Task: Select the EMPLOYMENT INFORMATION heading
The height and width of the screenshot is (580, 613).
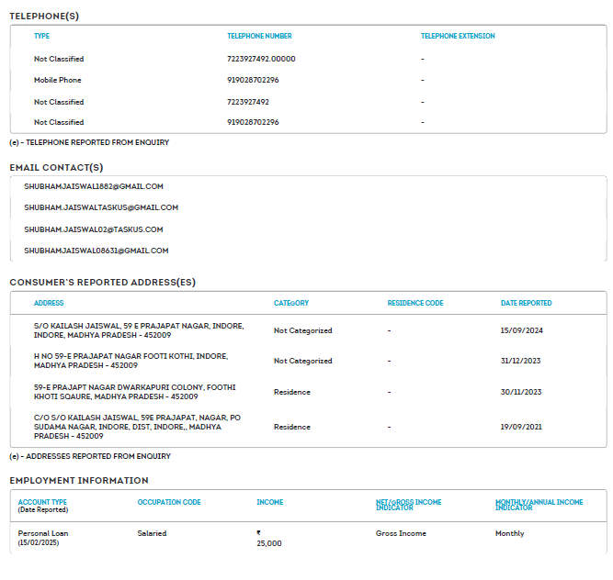Action: (x=79, y=481)
